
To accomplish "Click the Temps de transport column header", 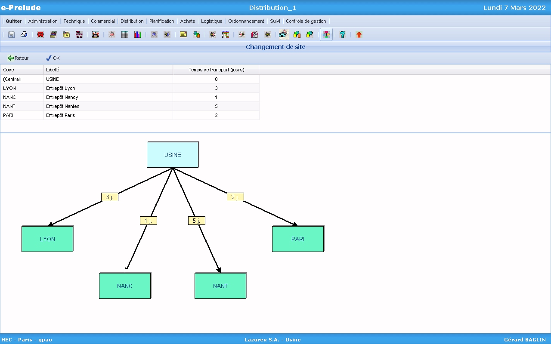I will pyautogui.click(x=216, y=70).
